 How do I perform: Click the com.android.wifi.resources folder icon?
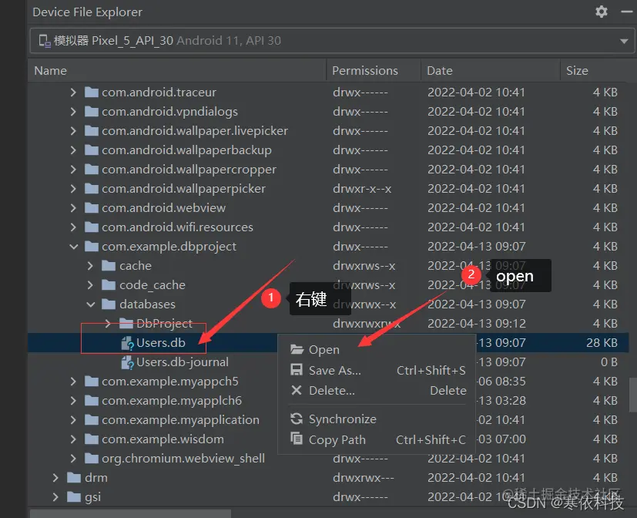(x=92, y=227)
